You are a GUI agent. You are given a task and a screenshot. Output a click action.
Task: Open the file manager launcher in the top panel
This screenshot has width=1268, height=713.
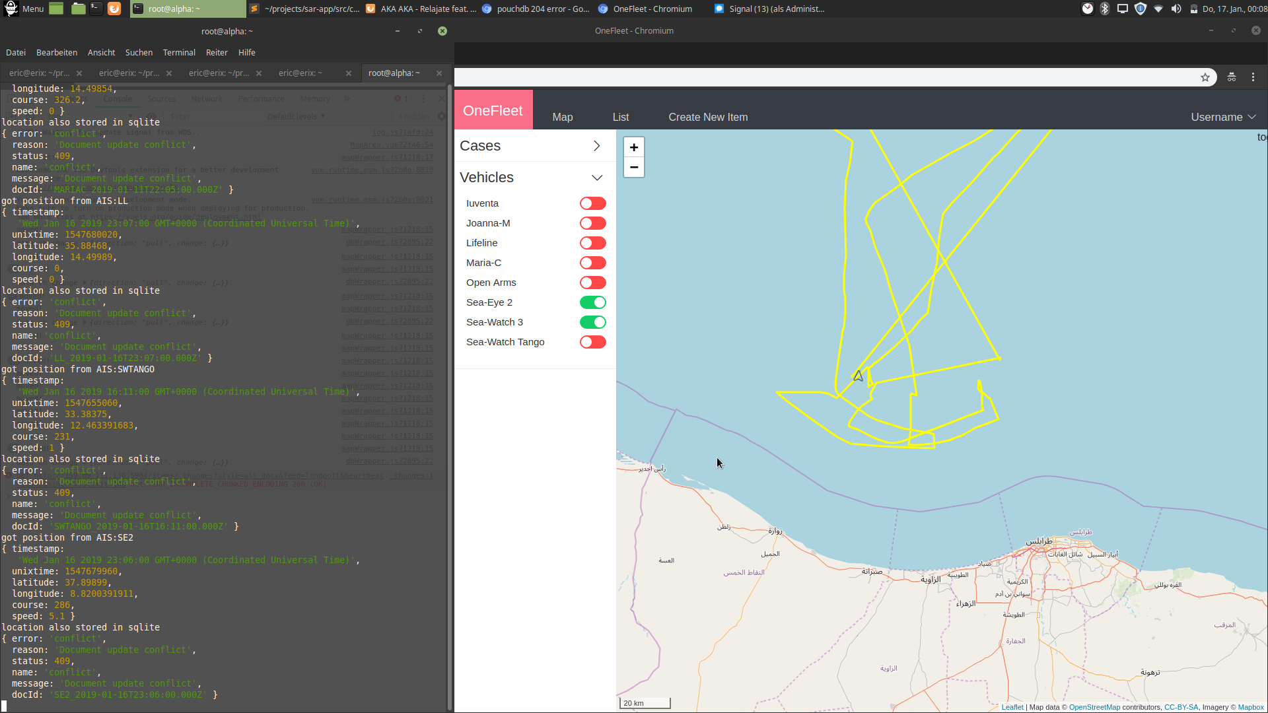coord(79,9)
